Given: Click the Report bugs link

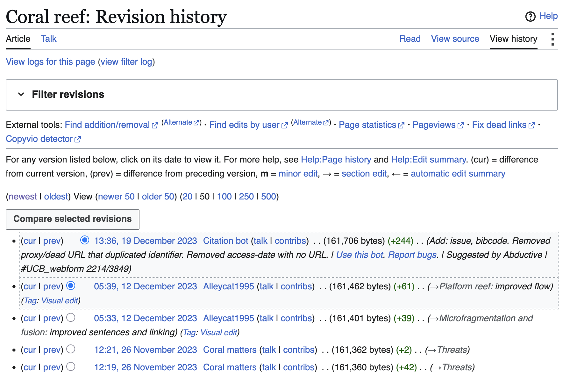Looking at the screenshot, I should 412,255.
